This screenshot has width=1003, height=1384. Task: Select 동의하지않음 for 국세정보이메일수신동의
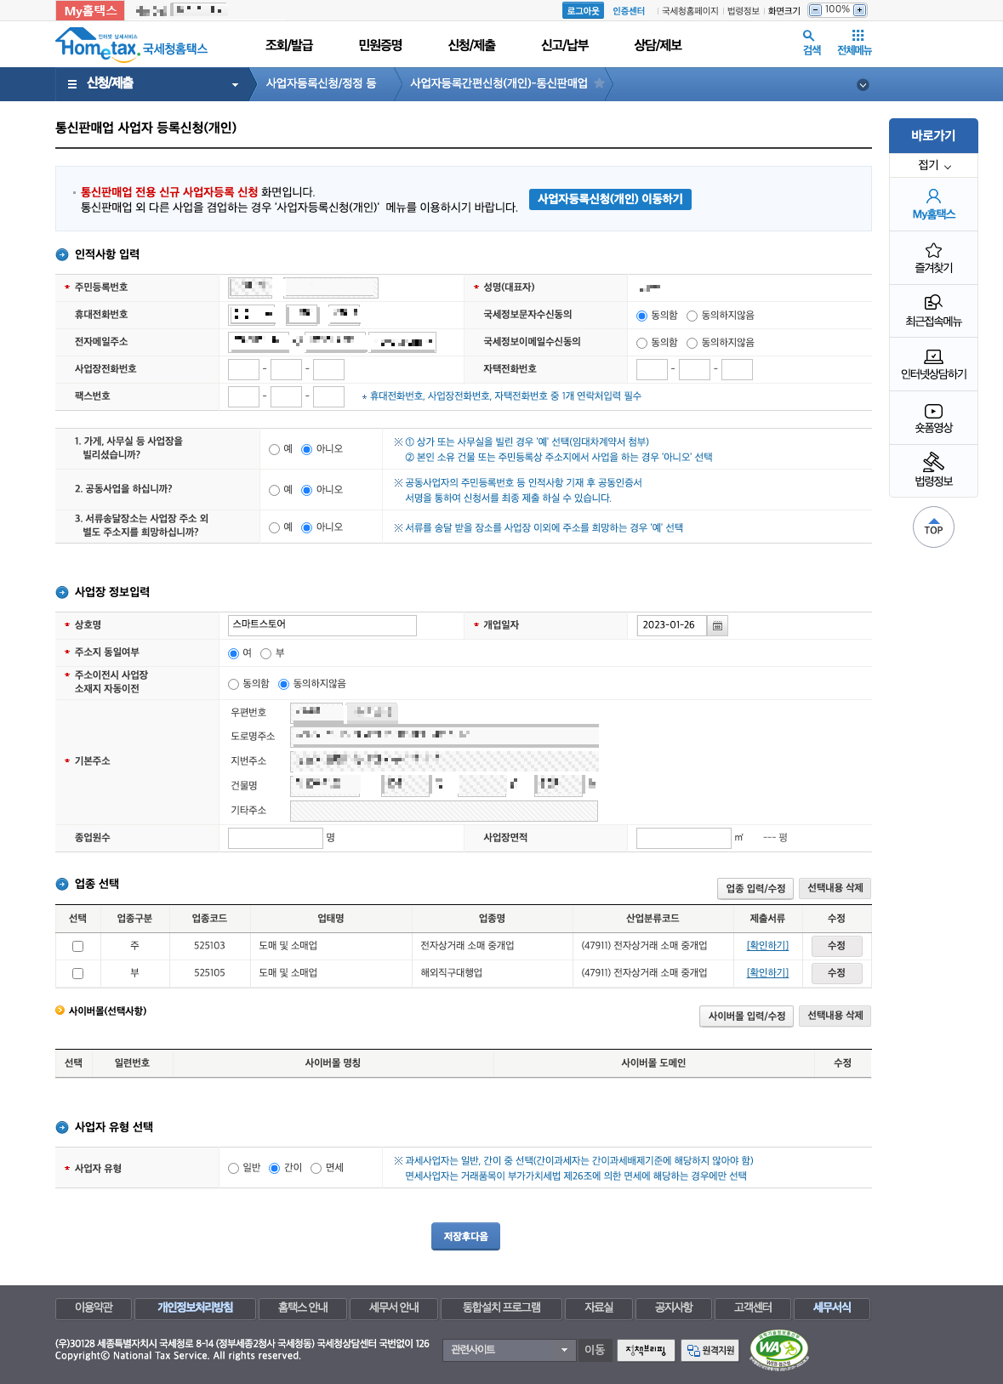pos(692,343)
